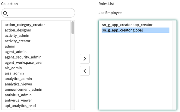Select analytics_admin role
Image resolution: width=180 pixels, height=112 pixels.
click(18, 79)
